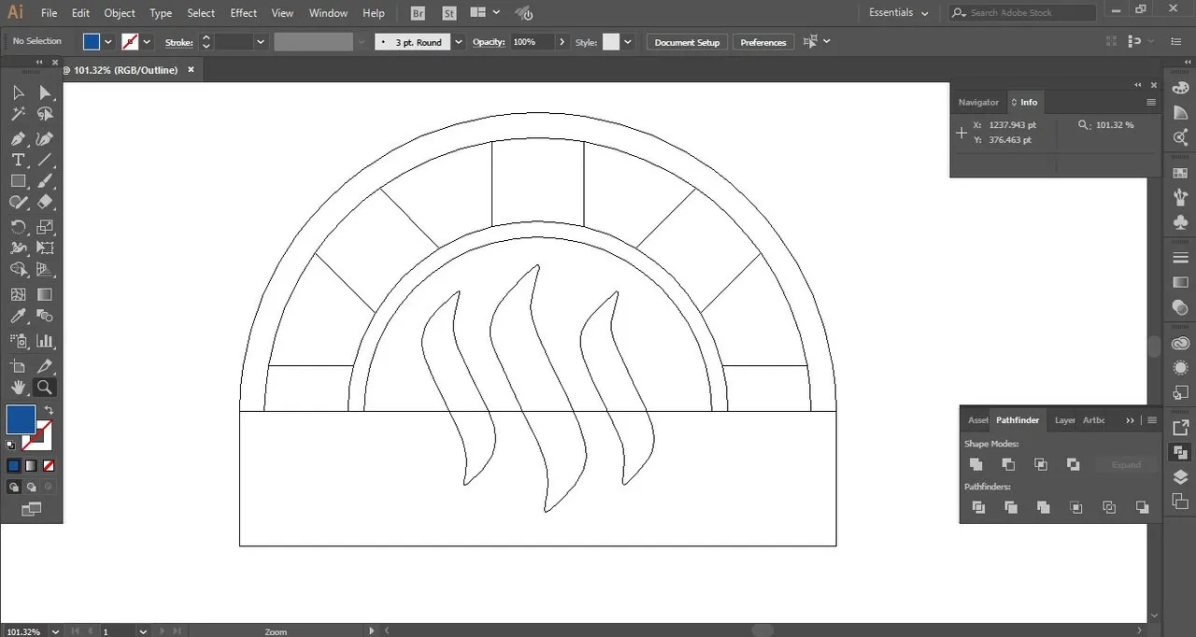Viewport: 1196px width, 637px height.
Task: Select the Direct Selection tool
Action: coord(45,92)
